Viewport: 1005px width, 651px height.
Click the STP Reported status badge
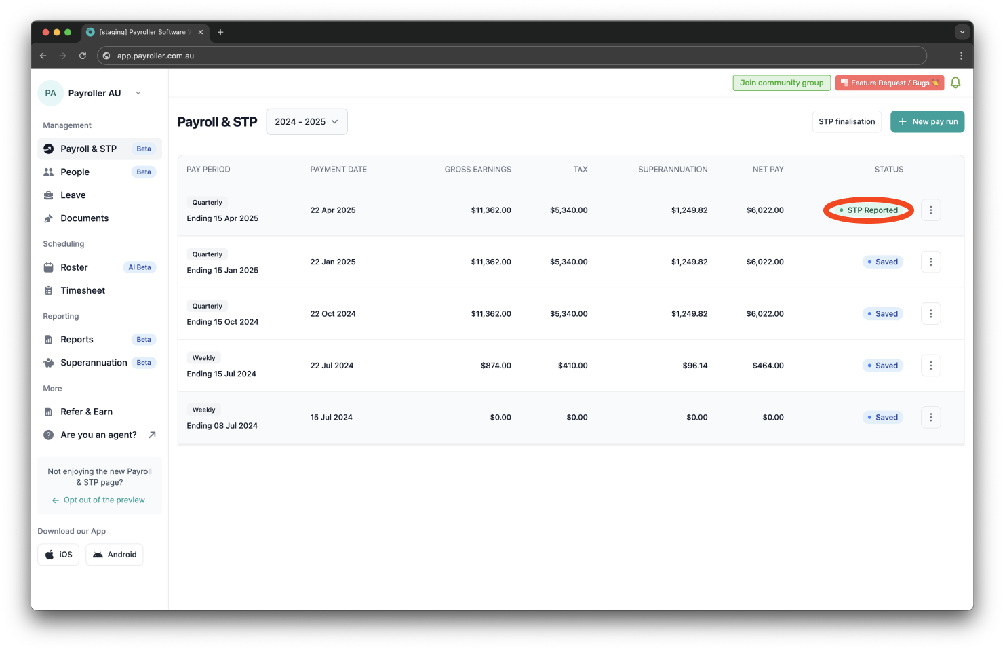pyautogui.click(x=868, y=210)
